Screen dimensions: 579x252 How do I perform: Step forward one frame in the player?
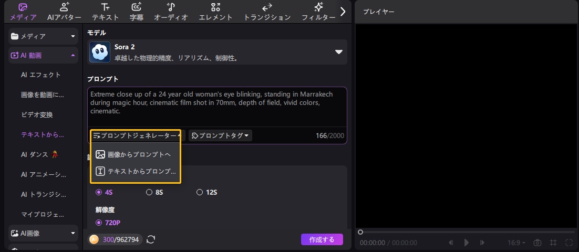(482, 243)
